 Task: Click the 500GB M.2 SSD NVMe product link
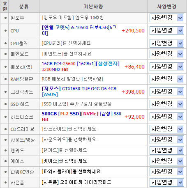pyautogui.click(x=81, y=117)
